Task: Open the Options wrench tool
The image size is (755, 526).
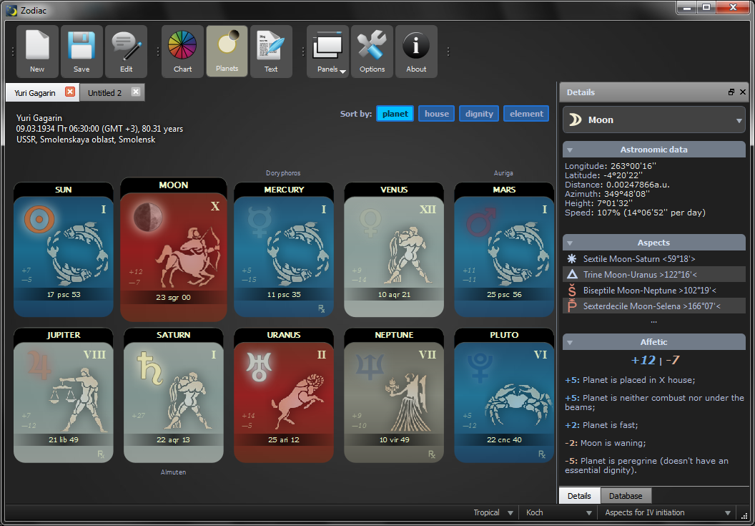Action: pos(372,51)
